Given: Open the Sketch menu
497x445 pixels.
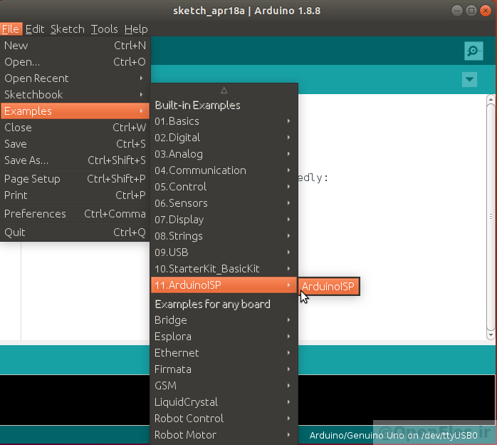Looking at the screenshot, I should 68,29.
